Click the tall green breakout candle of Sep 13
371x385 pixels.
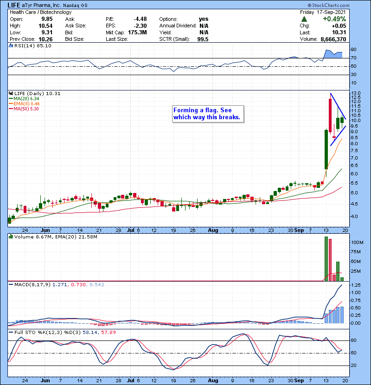tap(326, 149)
